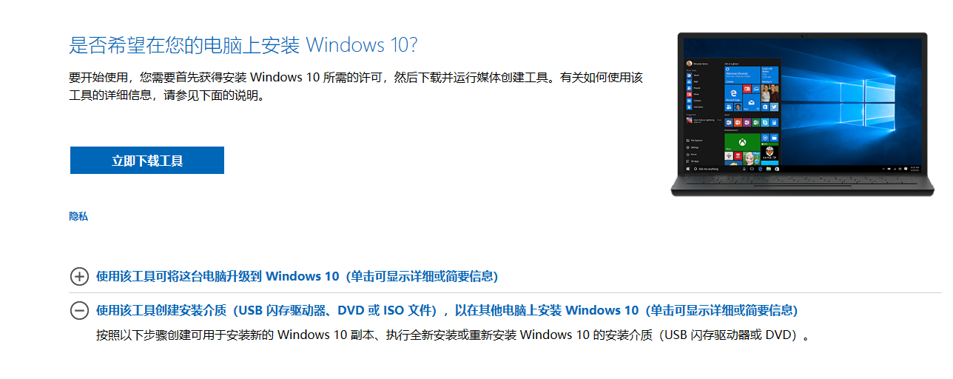
Task: Click the circled plus icon beside the upgrade section
Action: [79, 277]
